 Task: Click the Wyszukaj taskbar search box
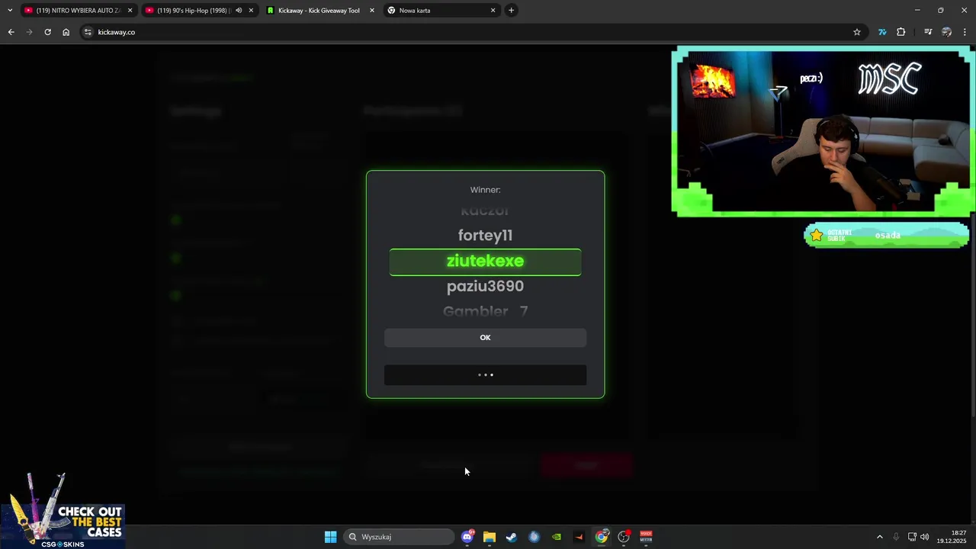[x=399, y=537]
